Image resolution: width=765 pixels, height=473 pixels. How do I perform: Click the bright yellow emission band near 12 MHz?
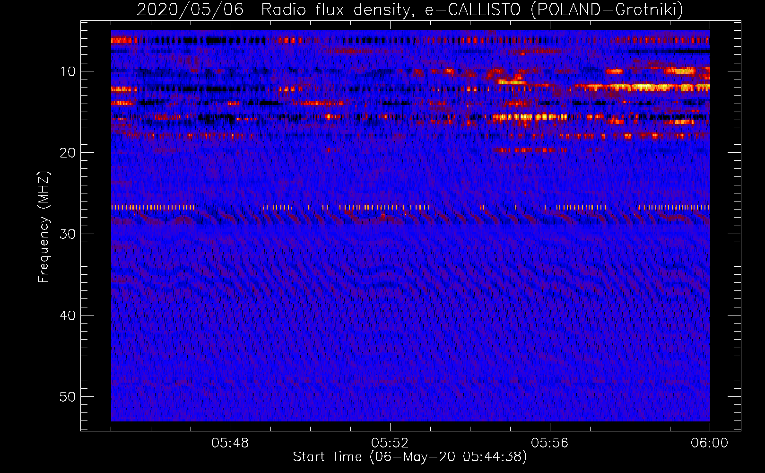coord(642,88)
